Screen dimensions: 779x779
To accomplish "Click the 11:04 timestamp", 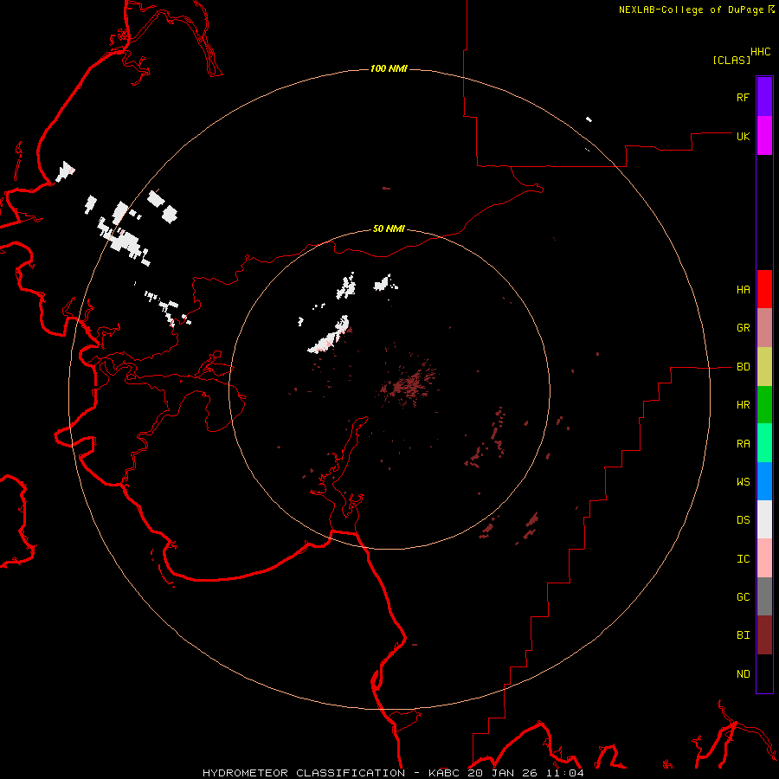I will [x=566, y=773].
